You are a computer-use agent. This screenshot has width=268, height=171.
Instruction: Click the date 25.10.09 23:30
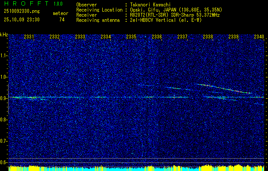(22, 20)
